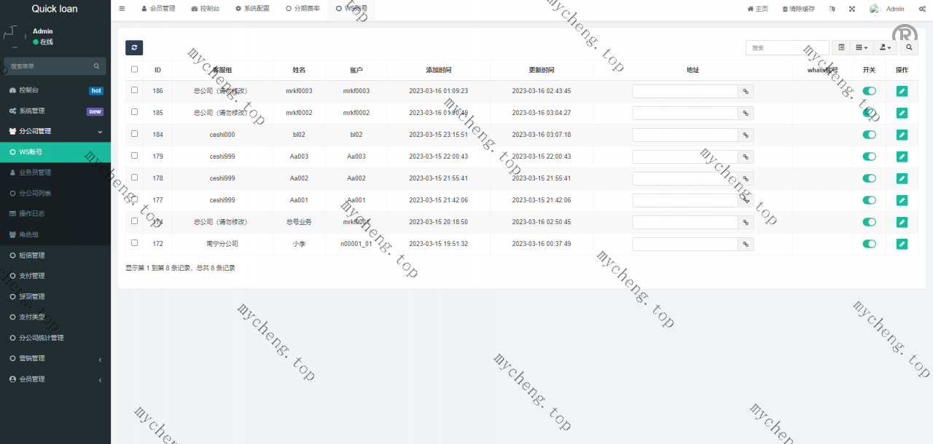Open settings gears icon at top right
The image size is (933, 444).
click(x=922, y=9)
